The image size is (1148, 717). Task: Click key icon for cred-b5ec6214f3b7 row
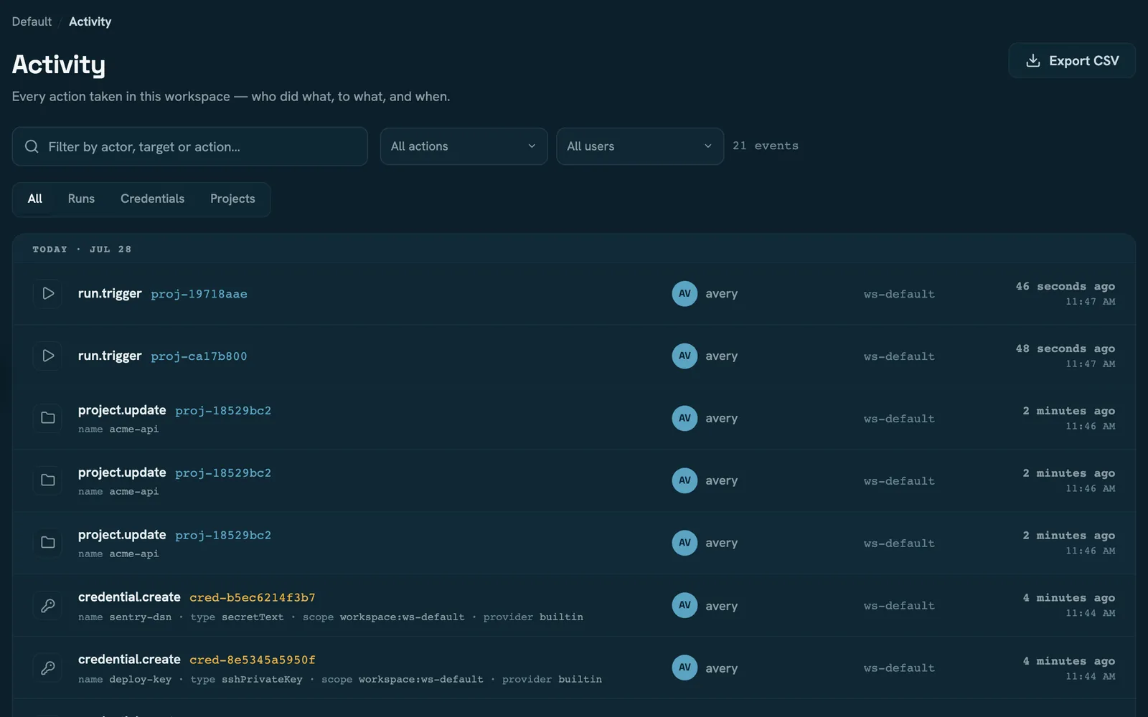coord(48,605)
